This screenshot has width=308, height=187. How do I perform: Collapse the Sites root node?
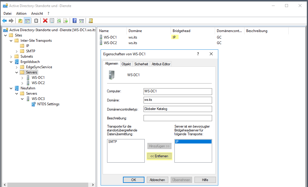6,35
